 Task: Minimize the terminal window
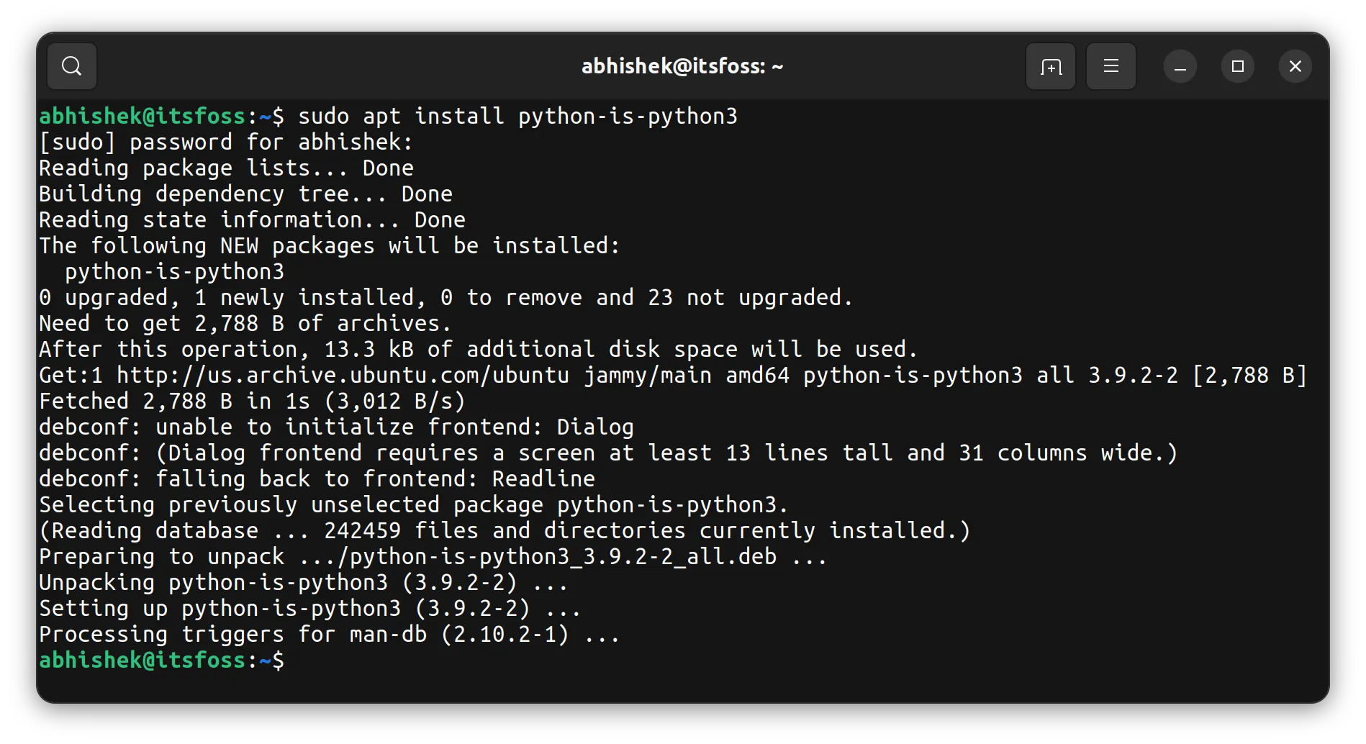point(1180,65)
